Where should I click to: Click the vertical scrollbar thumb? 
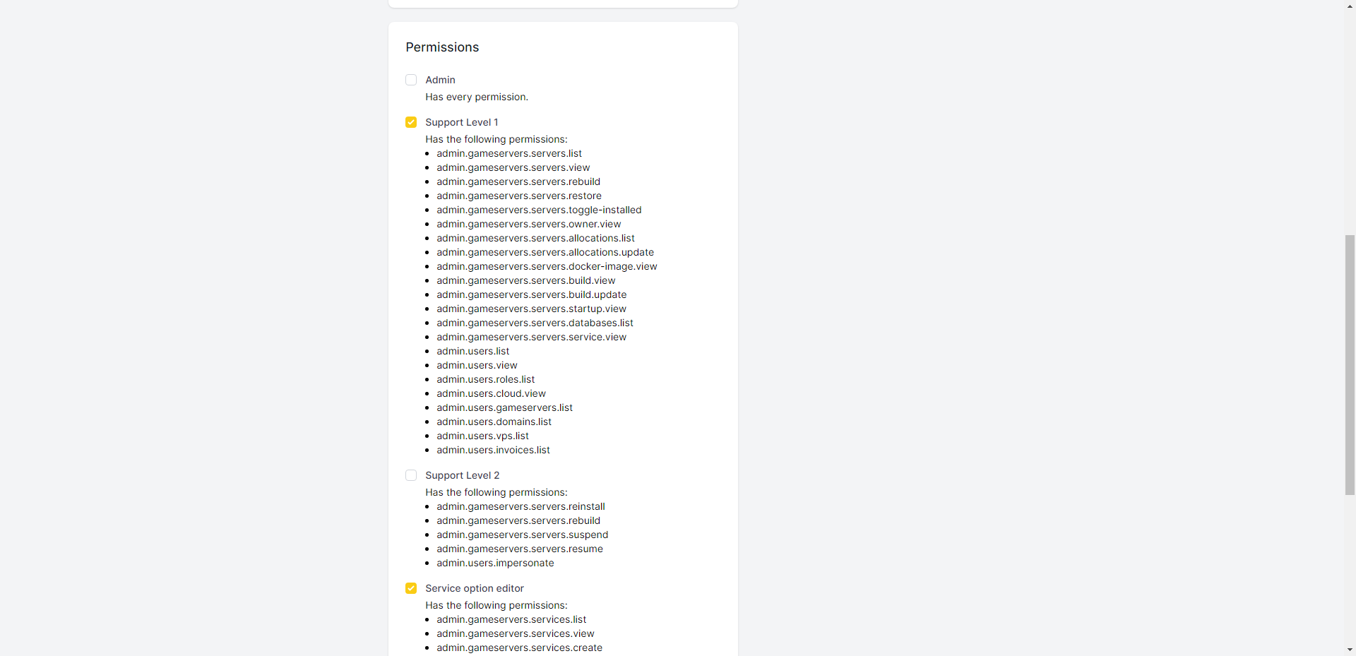point(1350,364)
